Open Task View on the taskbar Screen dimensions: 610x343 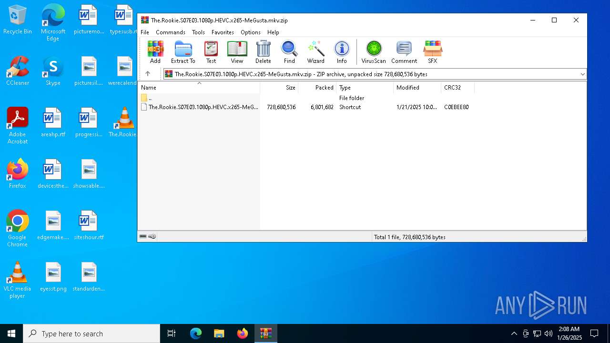click(172, 333)
